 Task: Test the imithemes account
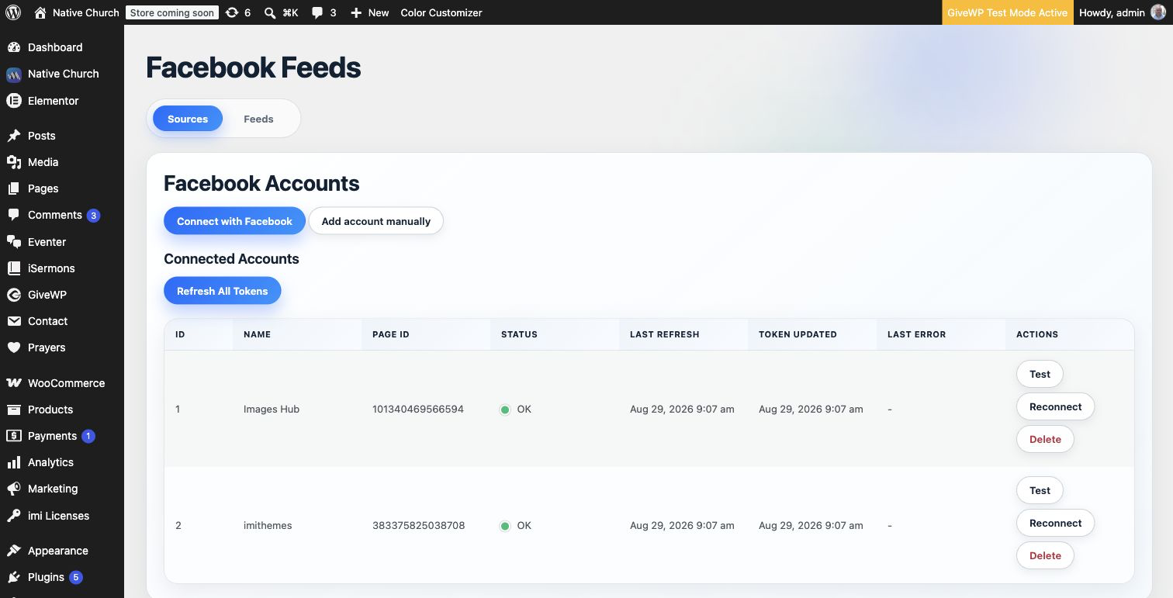[x=1040, y=490]
